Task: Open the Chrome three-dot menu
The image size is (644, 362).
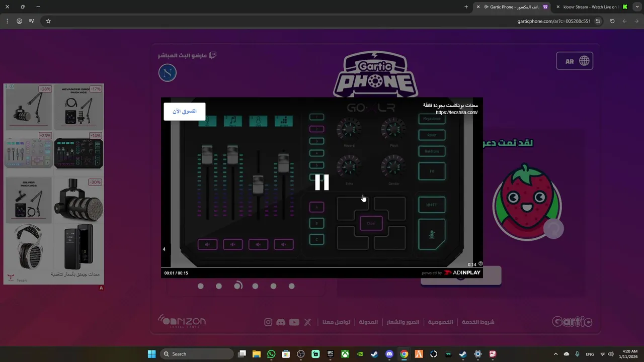Action: [7, 21]
